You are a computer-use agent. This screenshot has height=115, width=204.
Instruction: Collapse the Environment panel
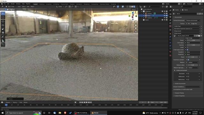(178, 17)
